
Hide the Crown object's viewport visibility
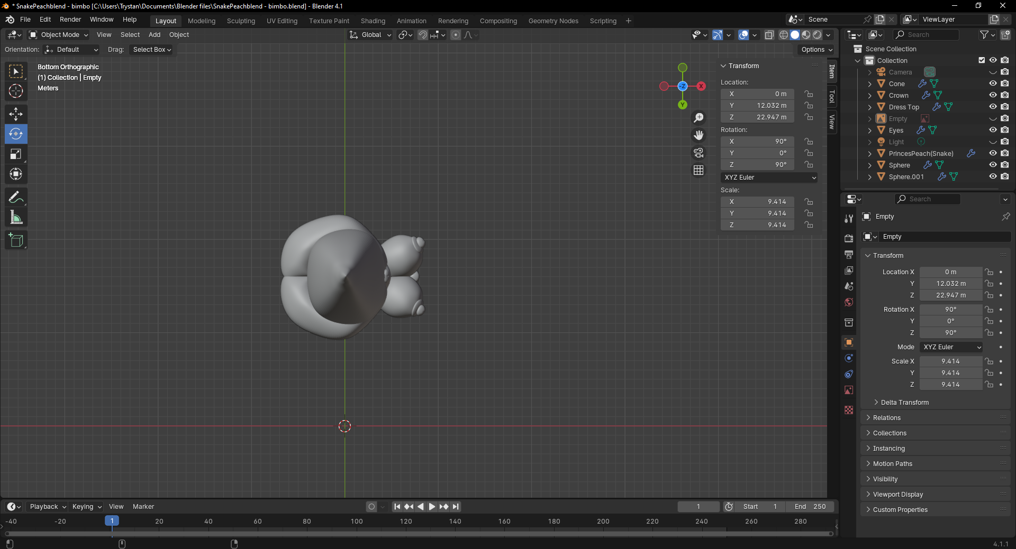(x=993, y=95)
